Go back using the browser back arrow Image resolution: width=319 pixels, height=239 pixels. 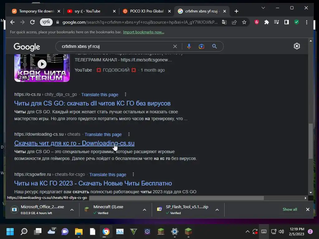tap(12, 22)
